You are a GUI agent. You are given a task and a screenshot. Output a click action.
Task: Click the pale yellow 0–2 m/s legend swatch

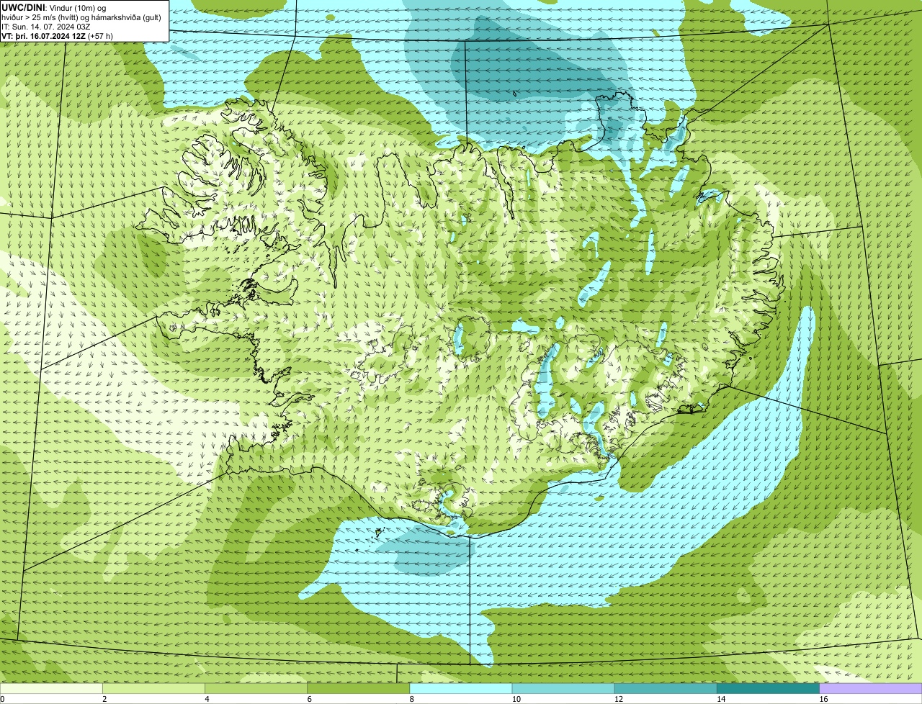[x=51, y=688]
